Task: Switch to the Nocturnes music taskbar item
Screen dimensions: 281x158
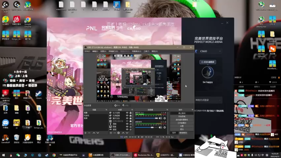Action: 144,155
